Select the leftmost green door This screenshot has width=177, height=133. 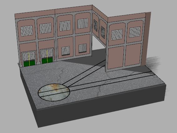[29, 59]
